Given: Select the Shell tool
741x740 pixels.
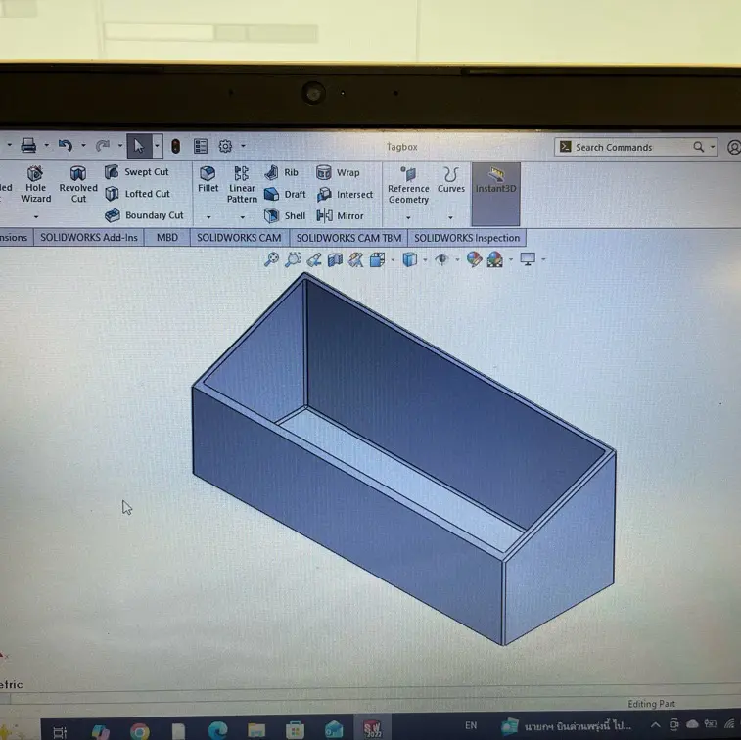Looking at the screenshot, I should pyautogui.click(x=285, y=216).
